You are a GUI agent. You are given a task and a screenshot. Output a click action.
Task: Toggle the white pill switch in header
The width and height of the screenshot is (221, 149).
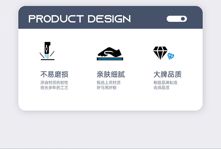point(177,19)
